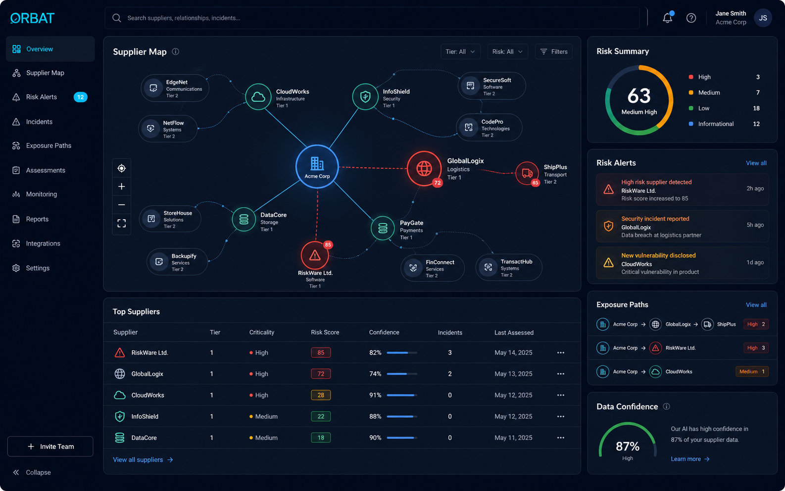Click RiskWare Ltd. confidence bar
The height and width of the screenshot is (491, 785).
click(402, 353)
